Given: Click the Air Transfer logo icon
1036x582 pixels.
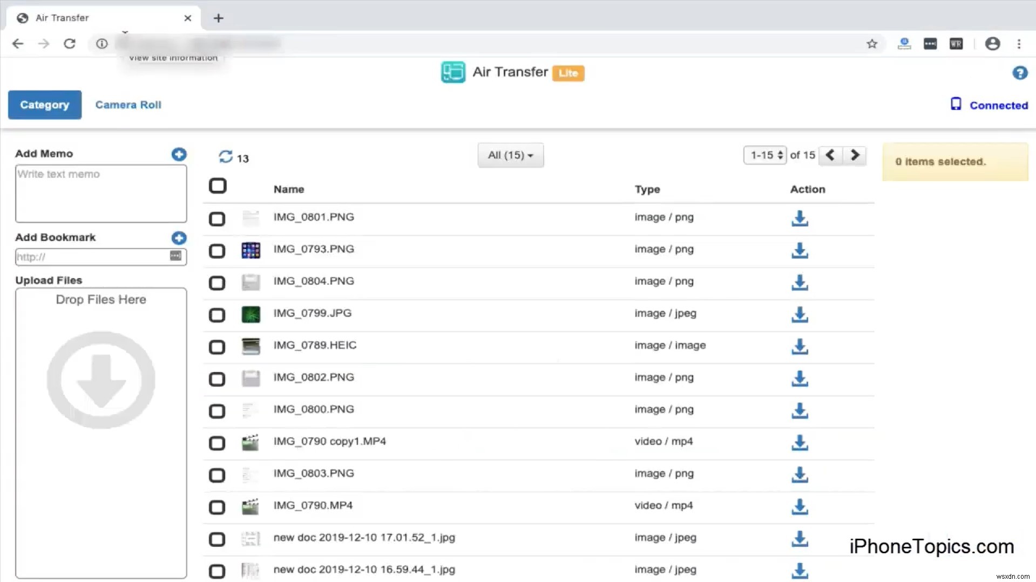Looking at the screenshot, I should click(x=453, y=72).
